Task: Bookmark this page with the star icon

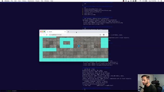Action: point(100,35)
